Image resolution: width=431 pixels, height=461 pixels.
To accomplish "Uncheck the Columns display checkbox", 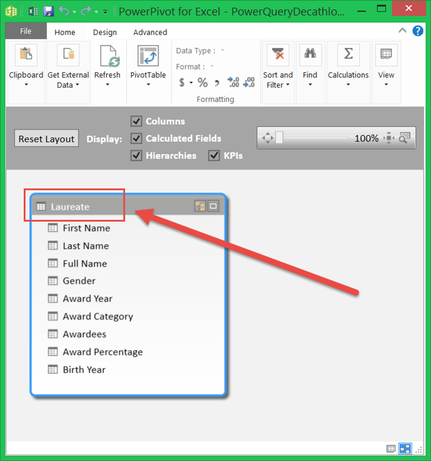I will click(x=136, y=121).
